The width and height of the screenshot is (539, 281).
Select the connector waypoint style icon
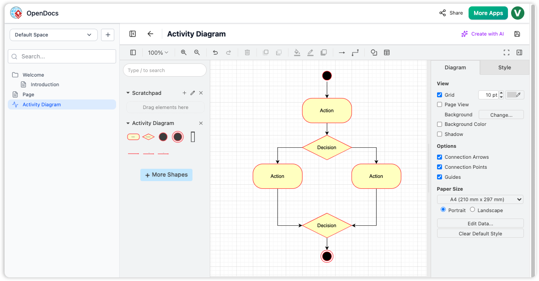click(x=355, y=52)
